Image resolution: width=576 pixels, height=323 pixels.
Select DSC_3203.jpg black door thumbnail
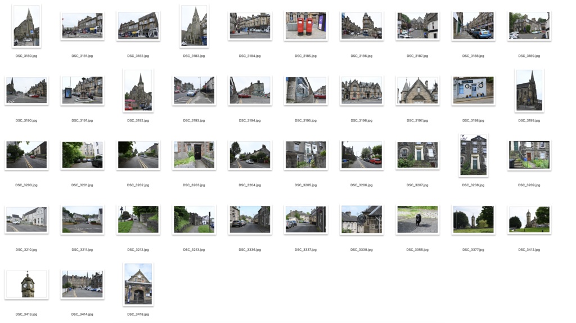coord(194,155)
